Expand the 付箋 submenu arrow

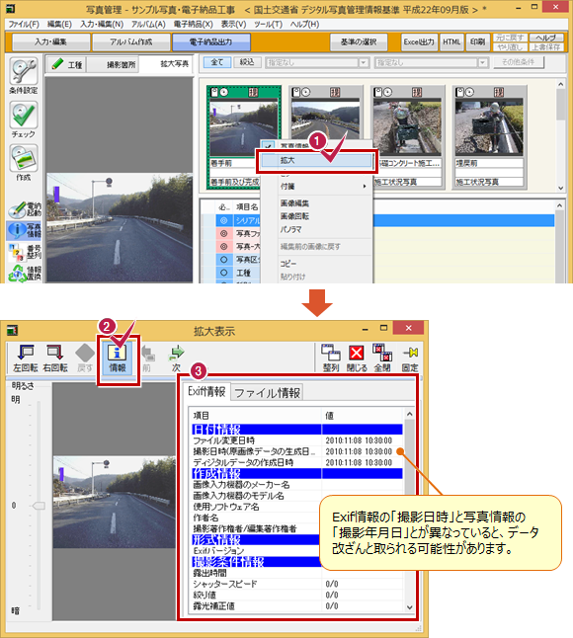pyautogui.click(x=365, y=187)
